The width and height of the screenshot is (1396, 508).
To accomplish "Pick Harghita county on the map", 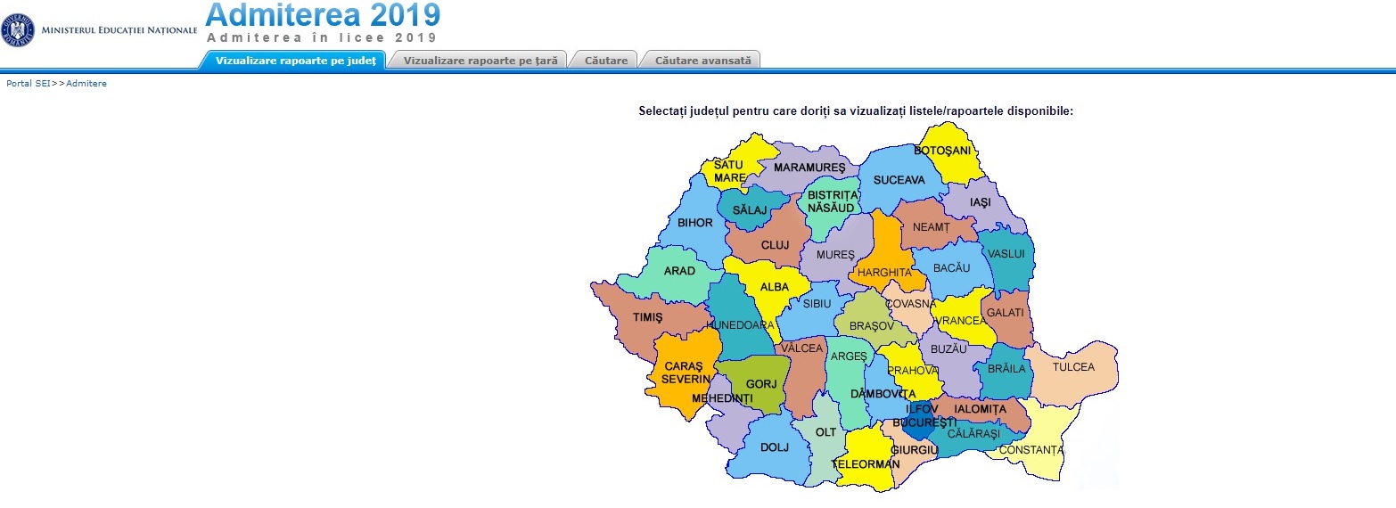I will tap(884, 272).
